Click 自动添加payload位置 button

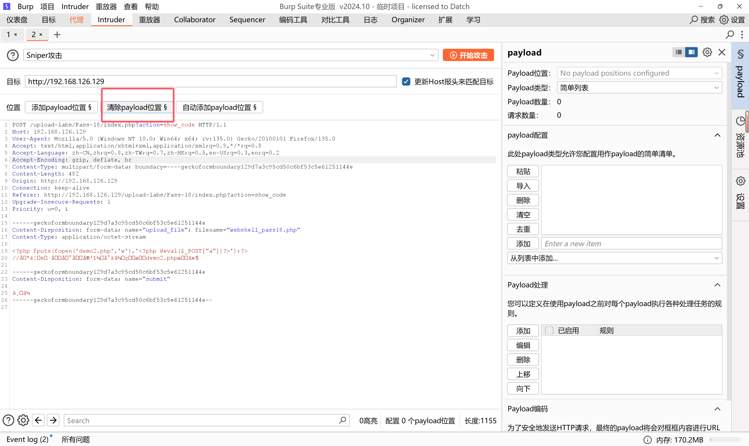(x=219, y=107)
